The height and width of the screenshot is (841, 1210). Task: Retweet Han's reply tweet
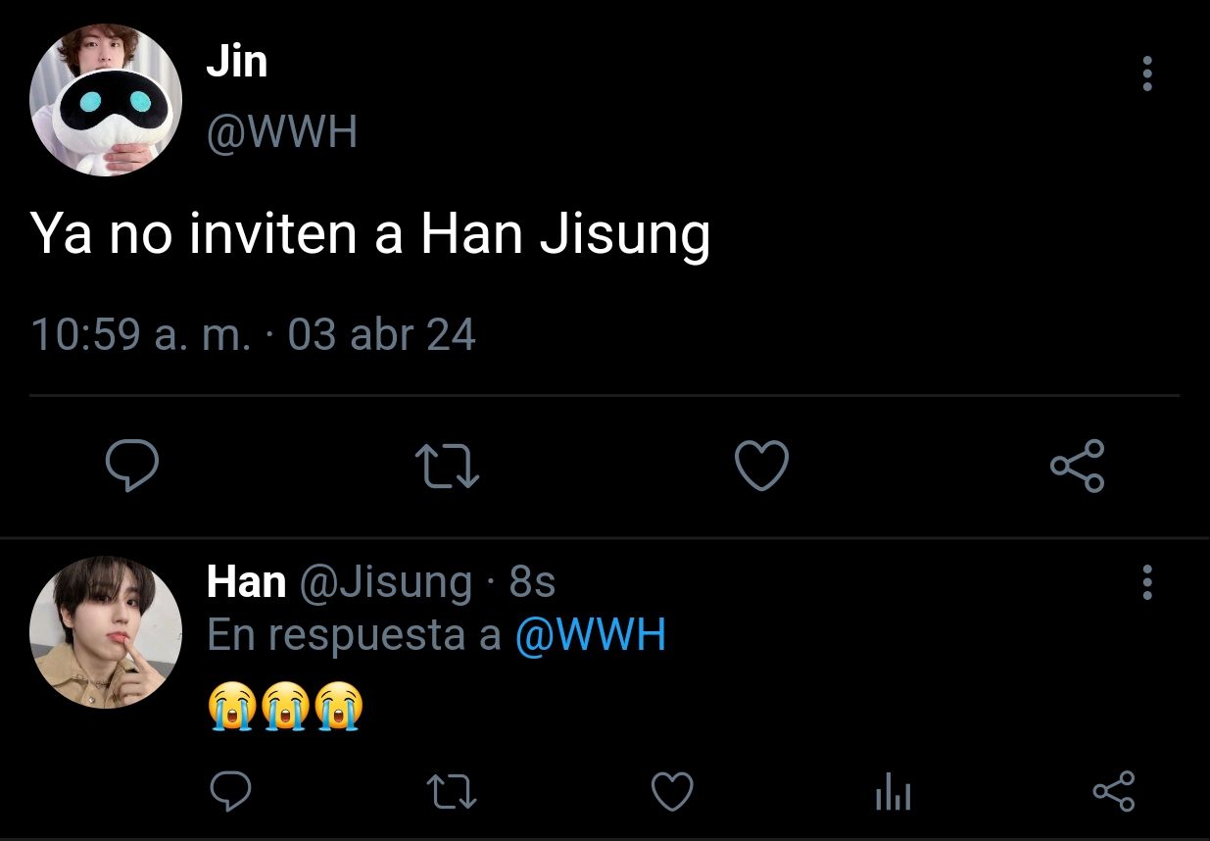453,791
